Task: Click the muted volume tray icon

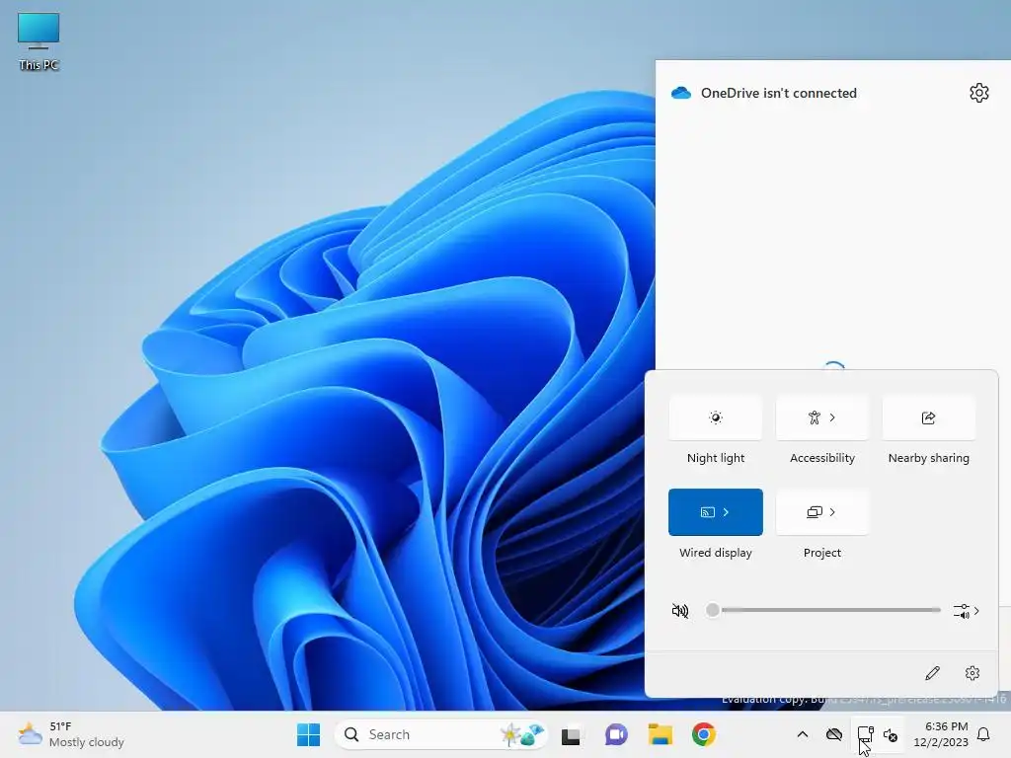Action: [x=891, y=734]
